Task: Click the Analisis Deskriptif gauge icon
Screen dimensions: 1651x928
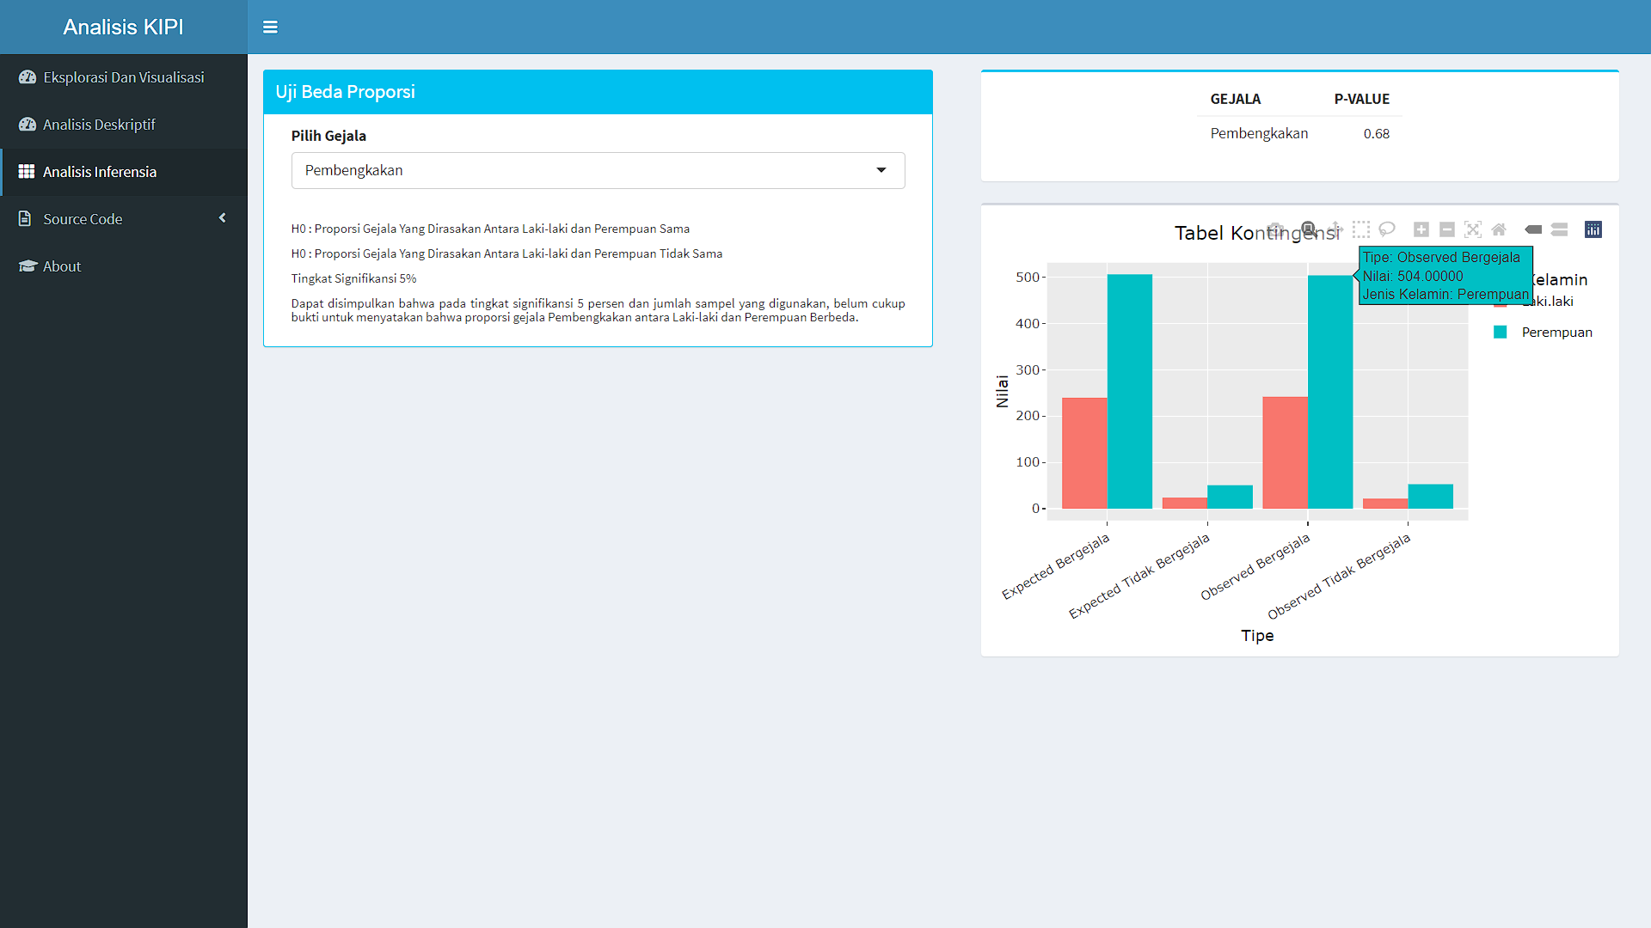Action: click(x=28, y=125)
